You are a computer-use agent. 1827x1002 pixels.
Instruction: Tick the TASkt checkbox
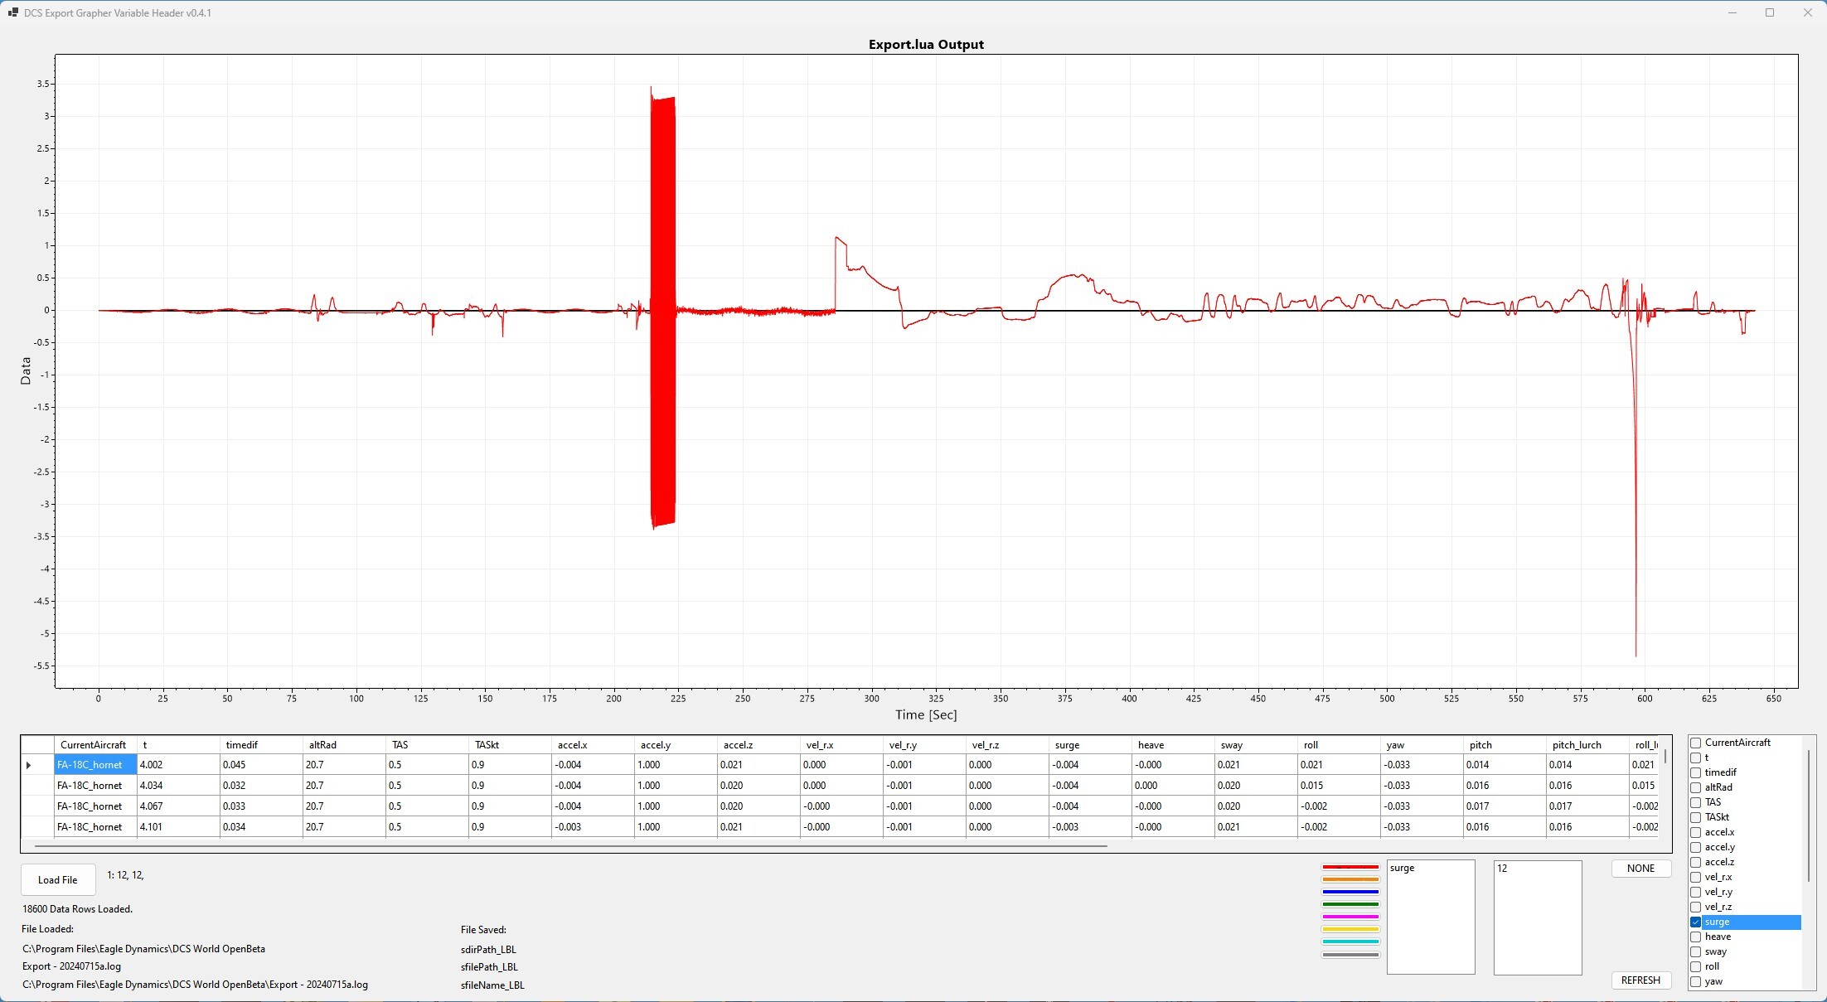point(1696,817)
